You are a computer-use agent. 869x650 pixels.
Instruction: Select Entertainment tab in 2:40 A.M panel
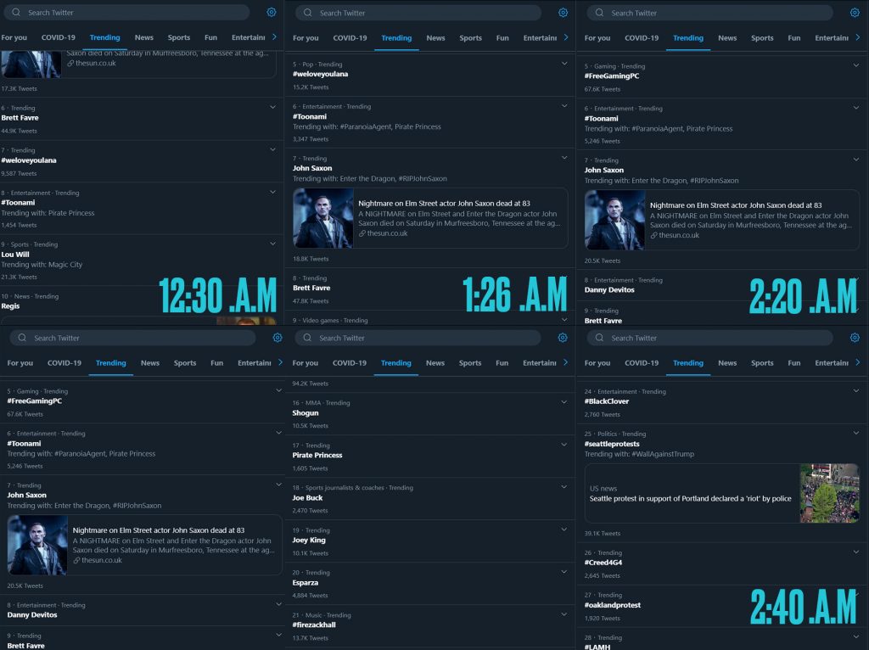pyautogui.click(x=832, y=363)
